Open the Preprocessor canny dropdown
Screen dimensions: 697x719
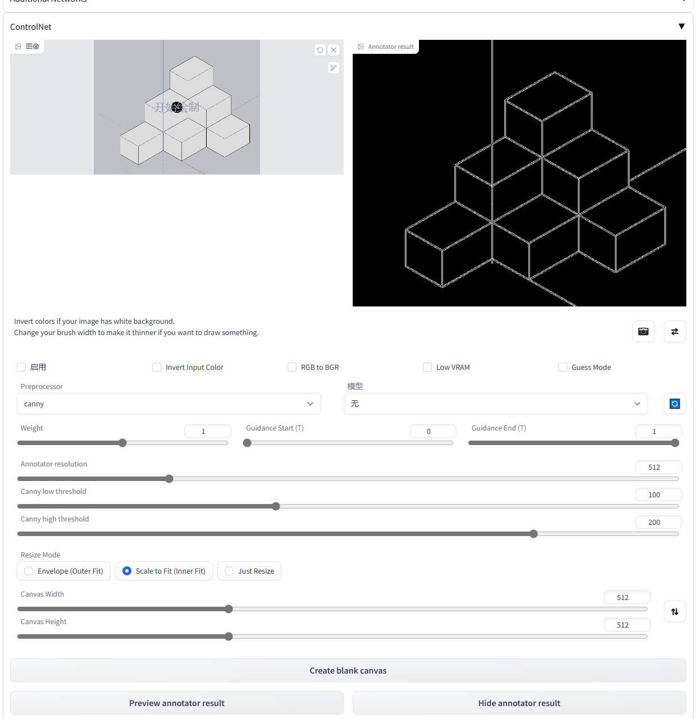point(168,404)
